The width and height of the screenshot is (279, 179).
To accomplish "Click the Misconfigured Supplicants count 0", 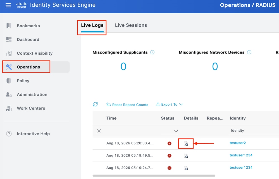I will pos(123,66).
